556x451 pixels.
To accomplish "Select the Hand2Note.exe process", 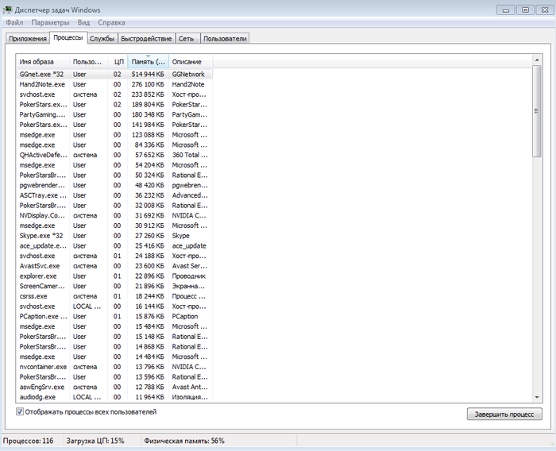I will click(114, 84).
